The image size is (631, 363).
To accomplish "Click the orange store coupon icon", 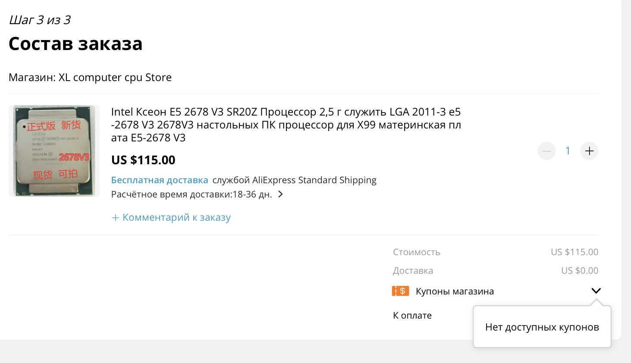I will pyautogui.click(x=400, y=291).
